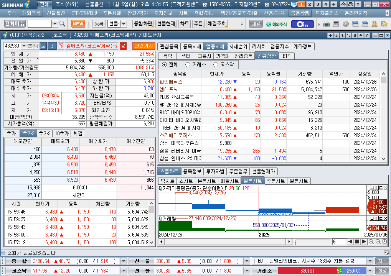The height and width of the screenshot is (276, 391).
Task: Click the toolbar printer icon next to calculator
Action: [x=327, y=24]
